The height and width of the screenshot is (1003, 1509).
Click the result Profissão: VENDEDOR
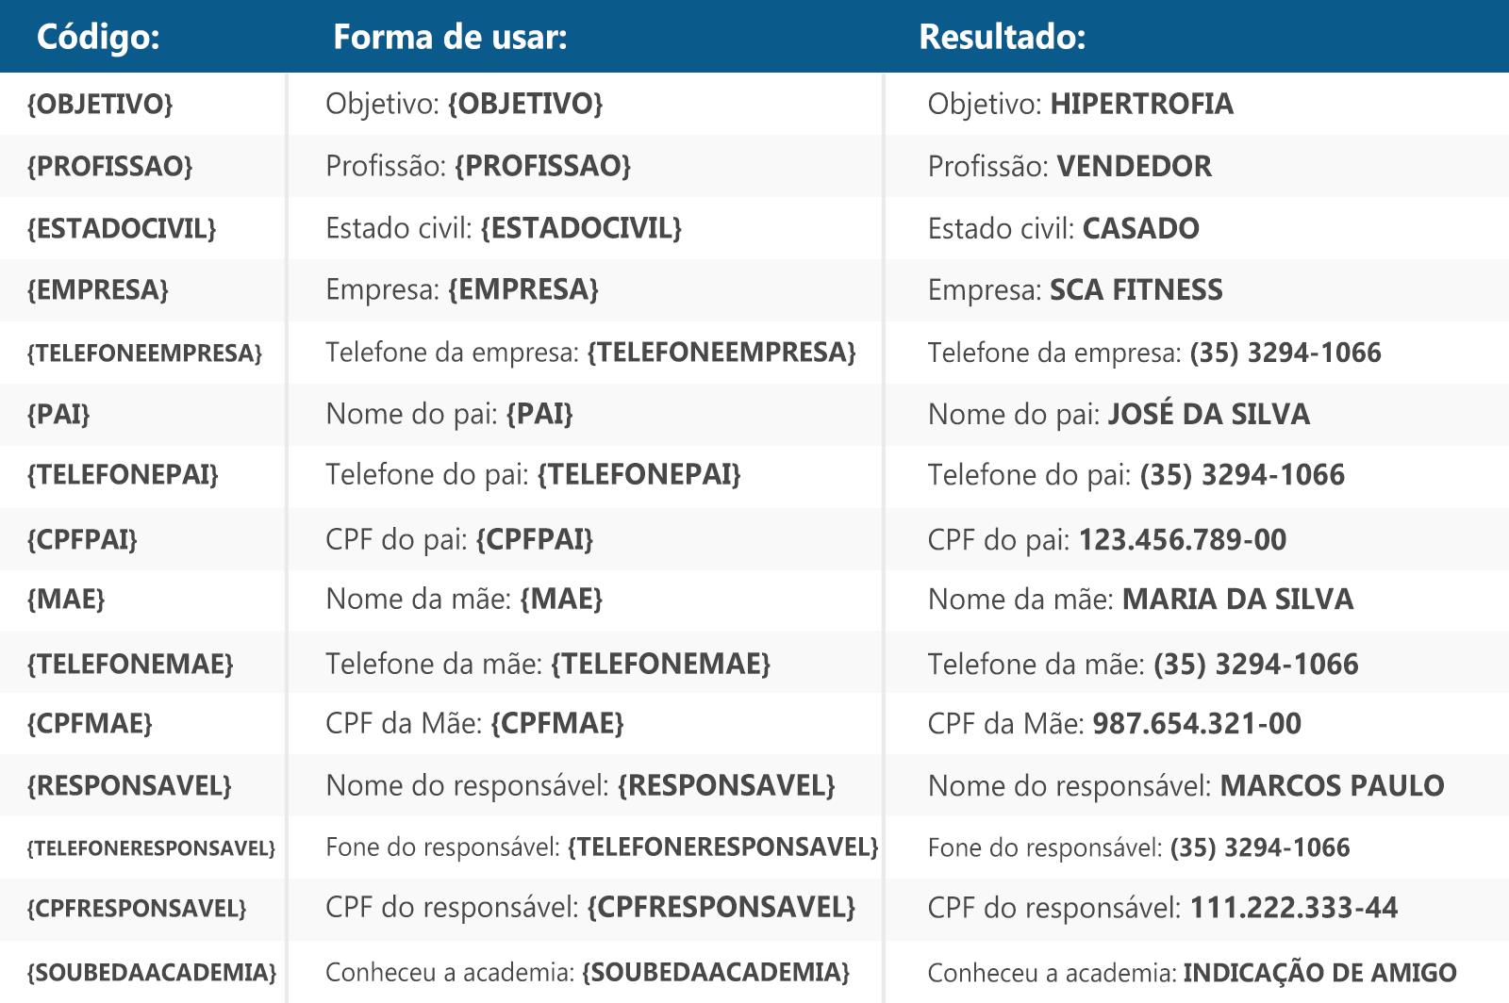[1070, 166]
